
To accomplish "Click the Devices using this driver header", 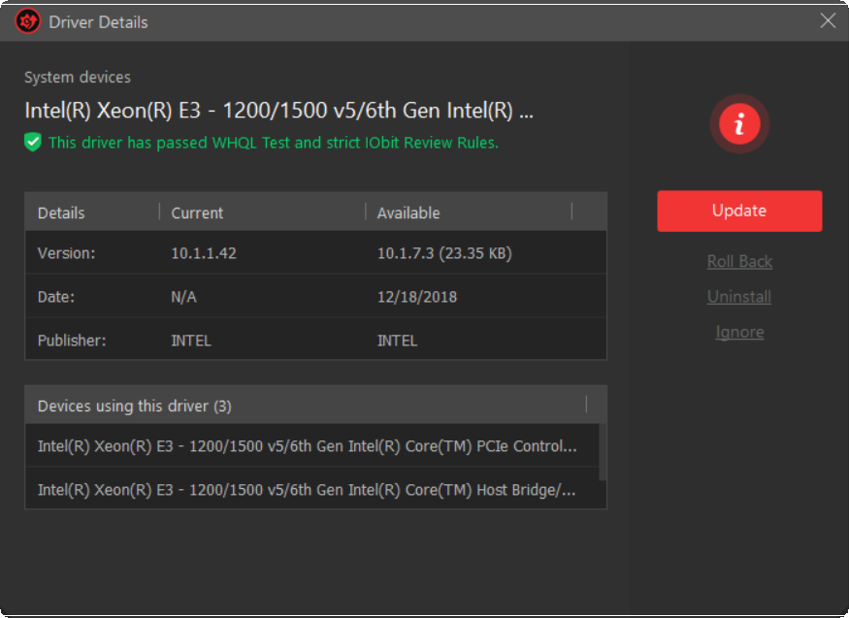I will pyautogui.click(x=315, y=406).
